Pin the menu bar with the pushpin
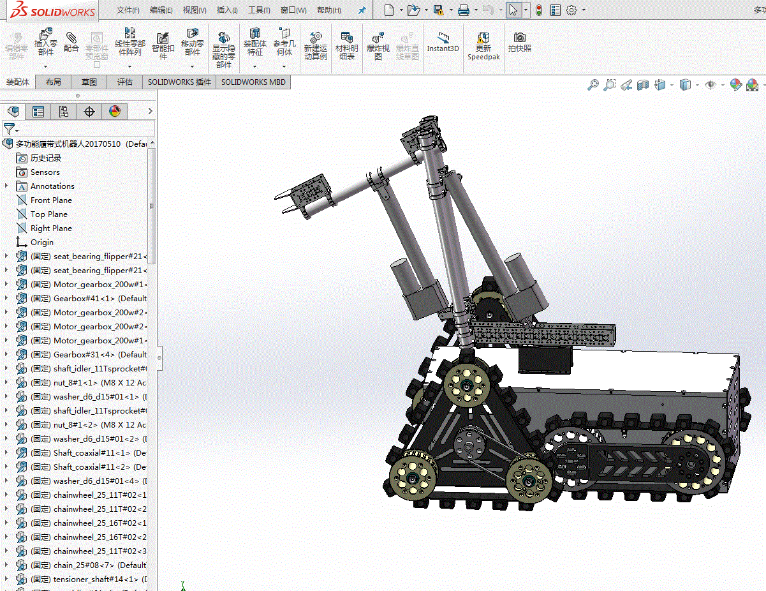 (362, 10)
